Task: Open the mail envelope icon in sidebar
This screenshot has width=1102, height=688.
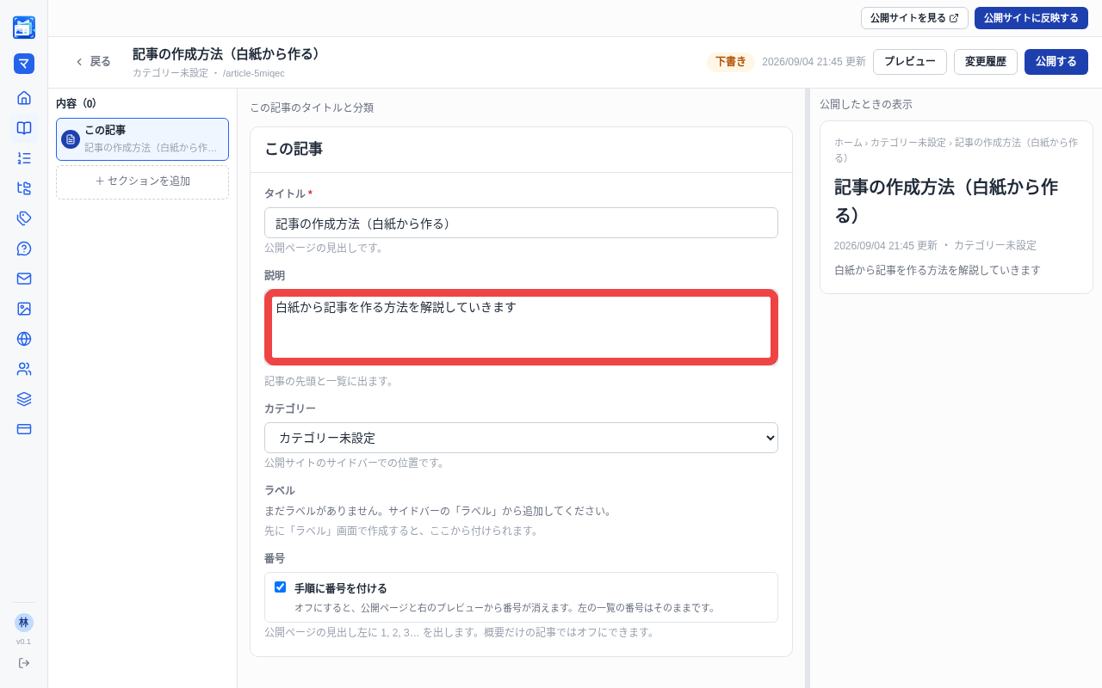Action: click(24, 279)
